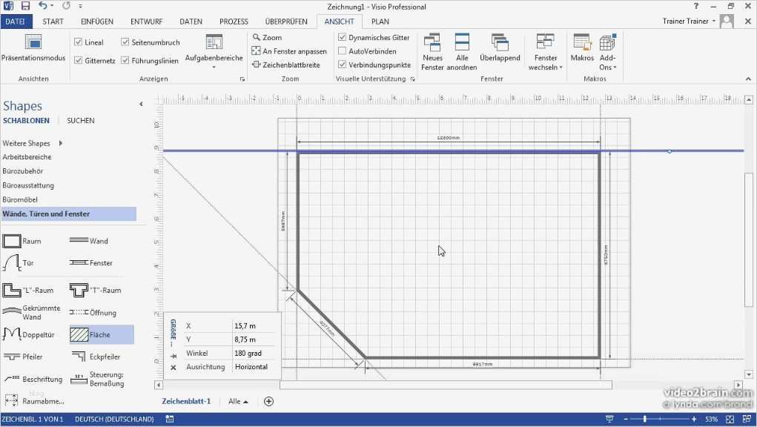Zoom to Zeichenblattbreite
The image size is (757, 427).
[285, 64]
